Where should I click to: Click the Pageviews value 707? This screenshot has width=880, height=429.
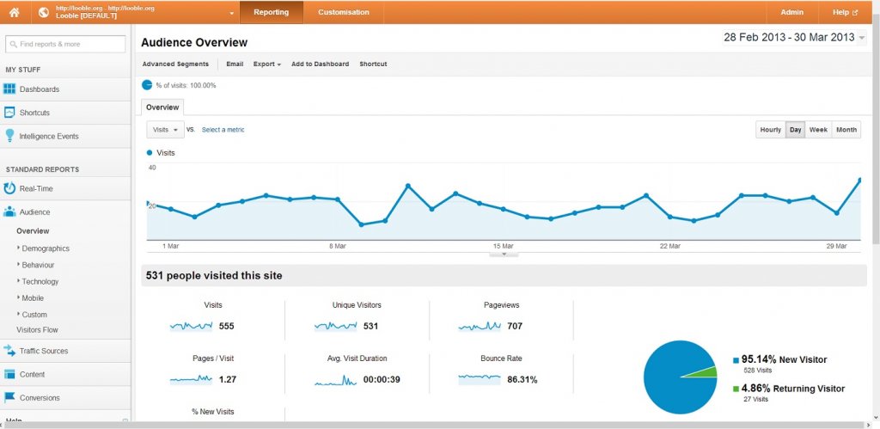click(515, 326)
